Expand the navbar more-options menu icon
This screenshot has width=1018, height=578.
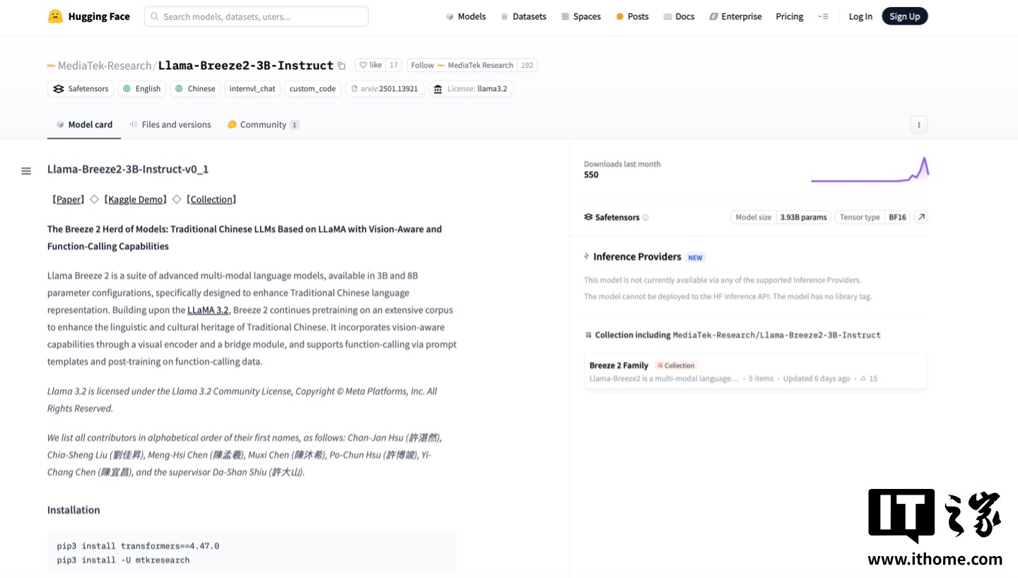pos(823,16)
